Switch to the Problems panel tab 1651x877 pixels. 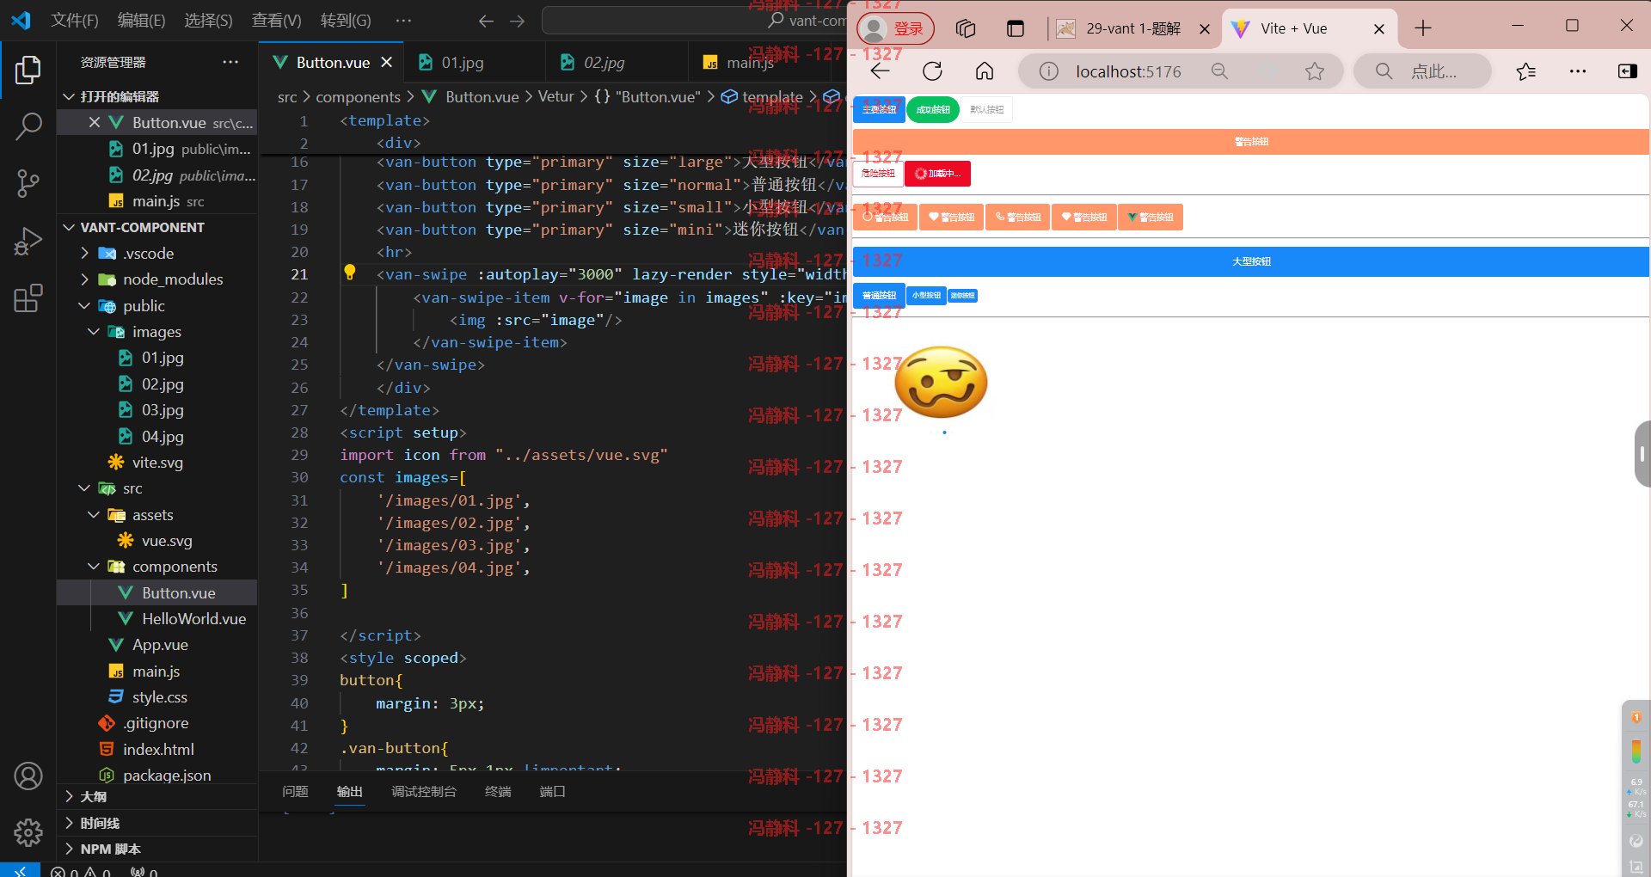pyautogui.click(x=295, y=791)
